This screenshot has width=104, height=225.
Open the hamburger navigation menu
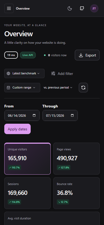9,9
